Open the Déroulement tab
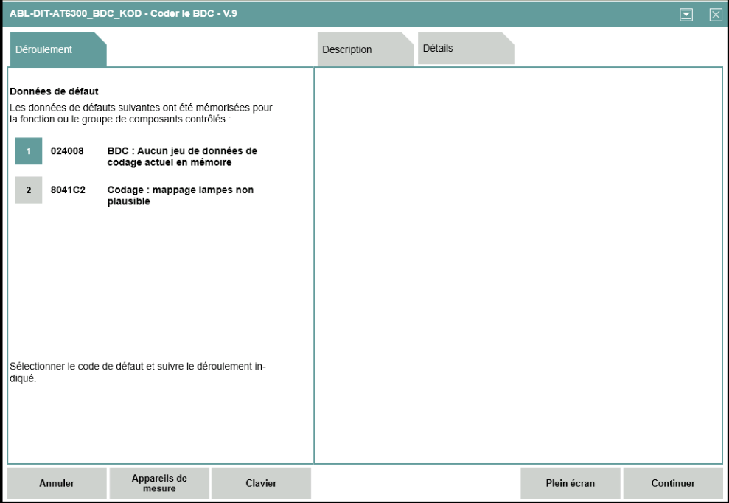The width and height of the screenshot is (729, 503). tap(58, 49)
